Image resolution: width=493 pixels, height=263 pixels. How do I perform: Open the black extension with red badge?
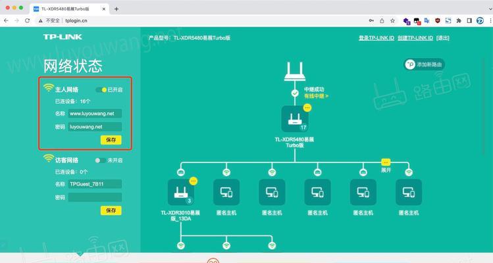coord(417,21)
